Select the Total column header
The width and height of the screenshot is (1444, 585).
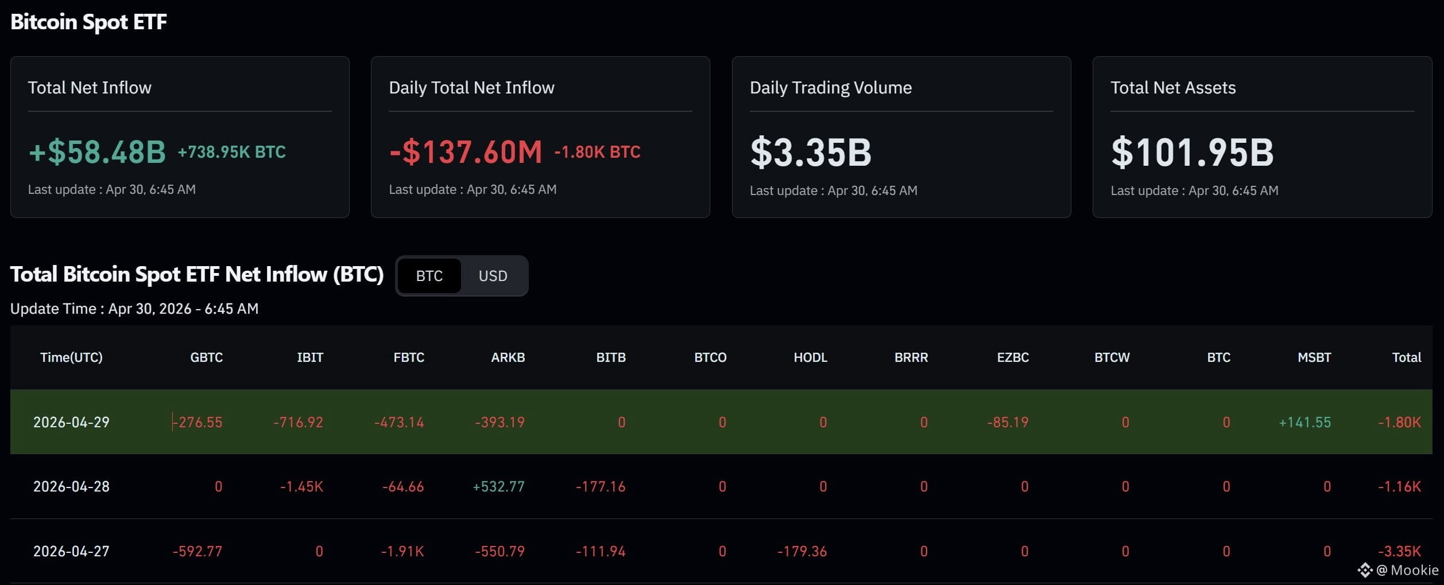click(x=1407, y=357)
